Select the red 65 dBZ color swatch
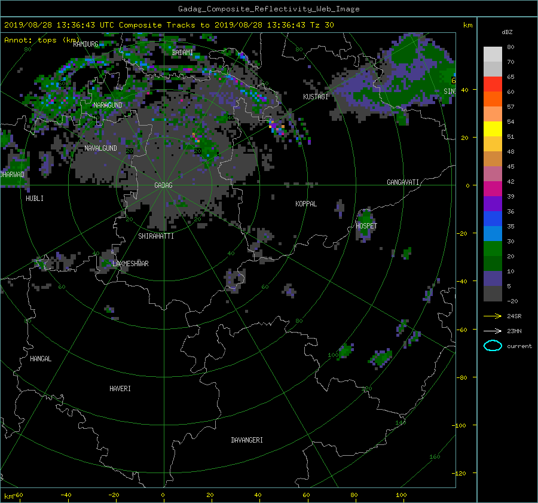 493,84
